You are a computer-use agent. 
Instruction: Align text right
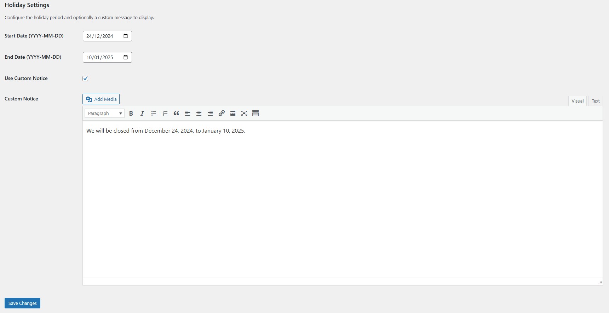coord(210,113)
